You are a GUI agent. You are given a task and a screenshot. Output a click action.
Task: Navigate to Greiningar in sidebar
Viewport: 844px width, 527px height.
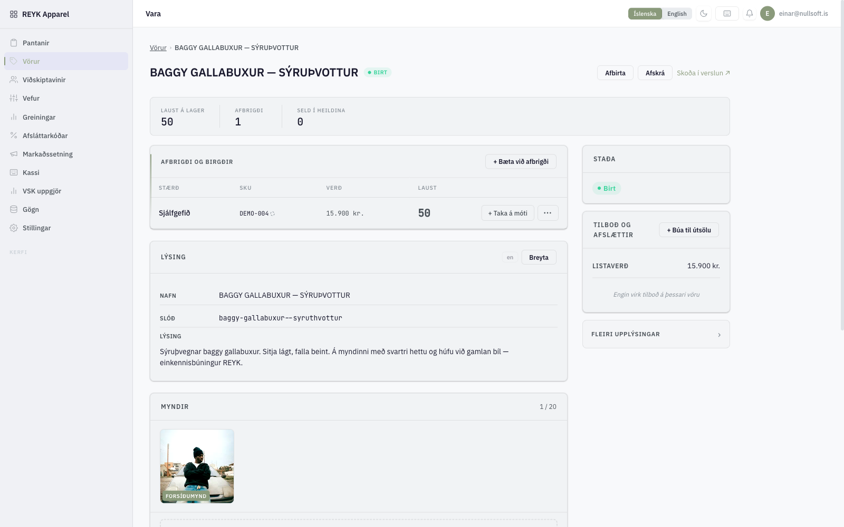[66, 117]
